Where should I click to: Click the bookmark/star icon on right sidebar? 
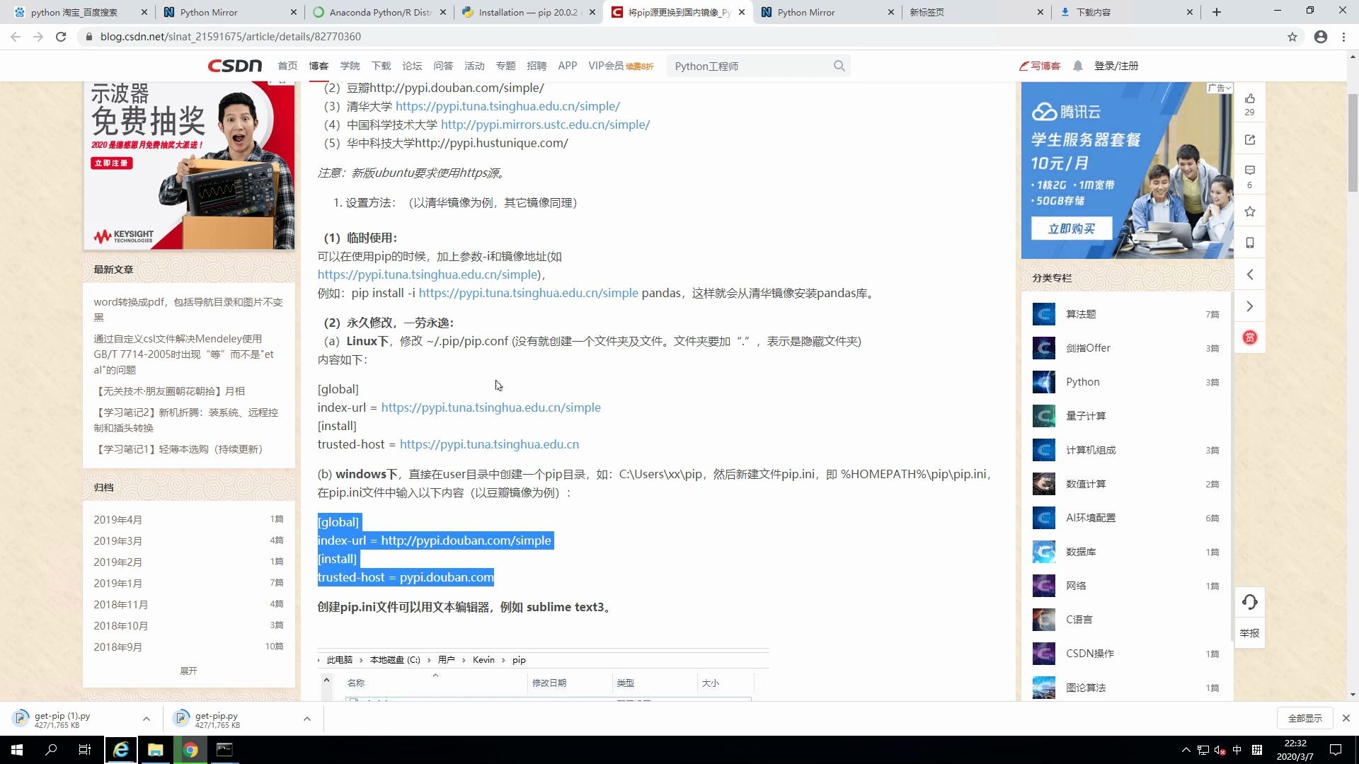coord(1250,212)
